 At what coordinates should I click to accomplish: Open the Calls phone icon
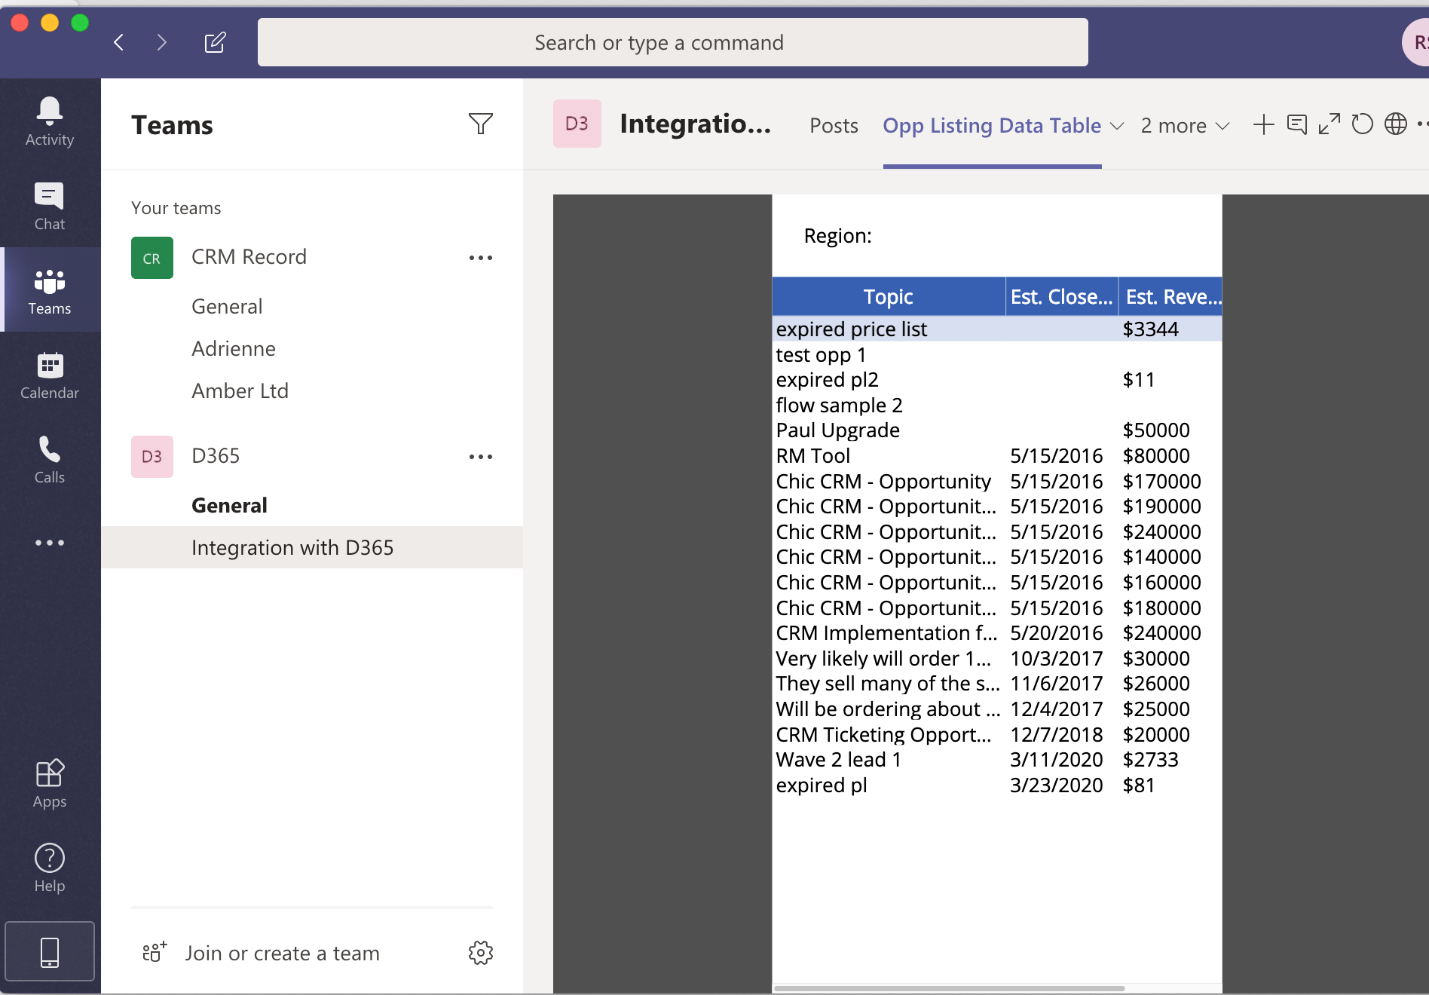pos(50,458)
